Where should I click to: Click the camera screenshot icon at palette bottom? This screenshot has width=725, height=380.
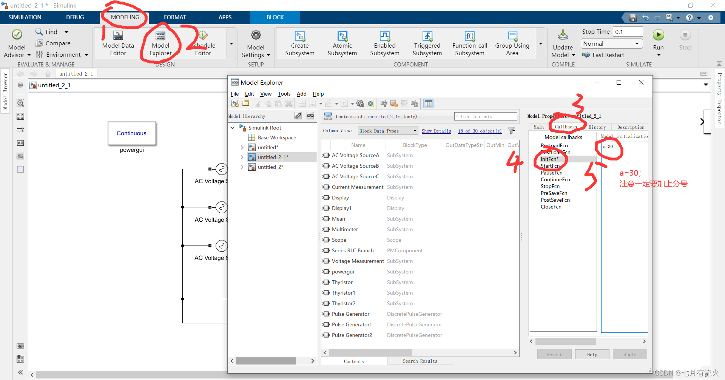[x=20, y=346]
